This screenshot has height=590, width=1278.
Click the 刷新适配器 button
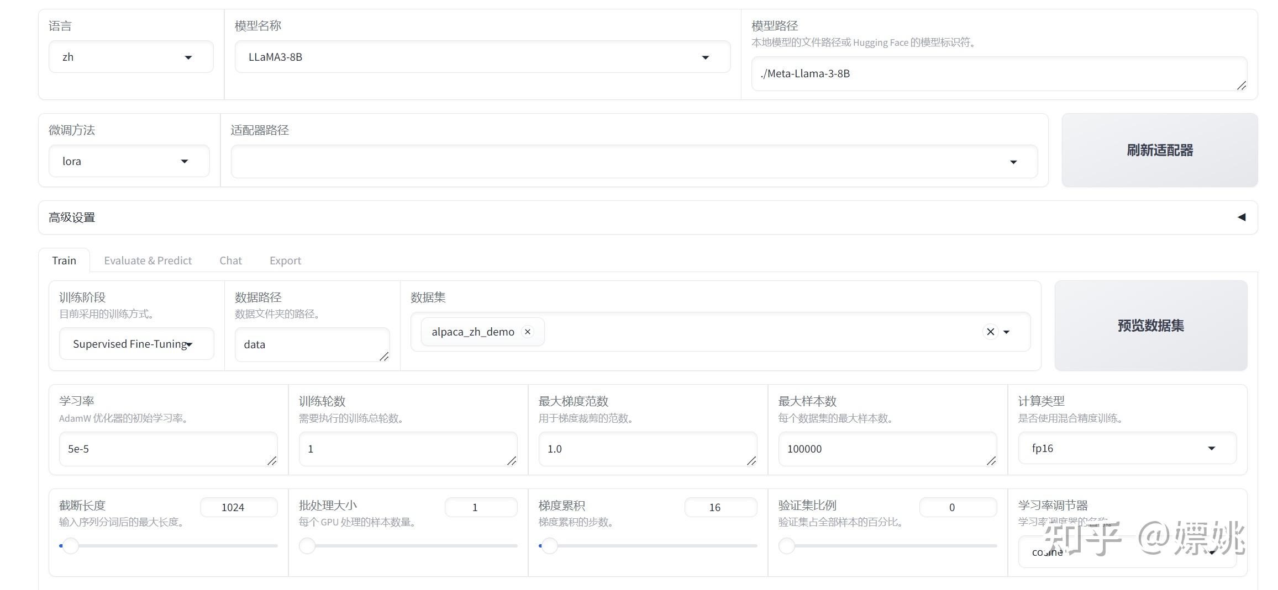tap(1159, 150)
